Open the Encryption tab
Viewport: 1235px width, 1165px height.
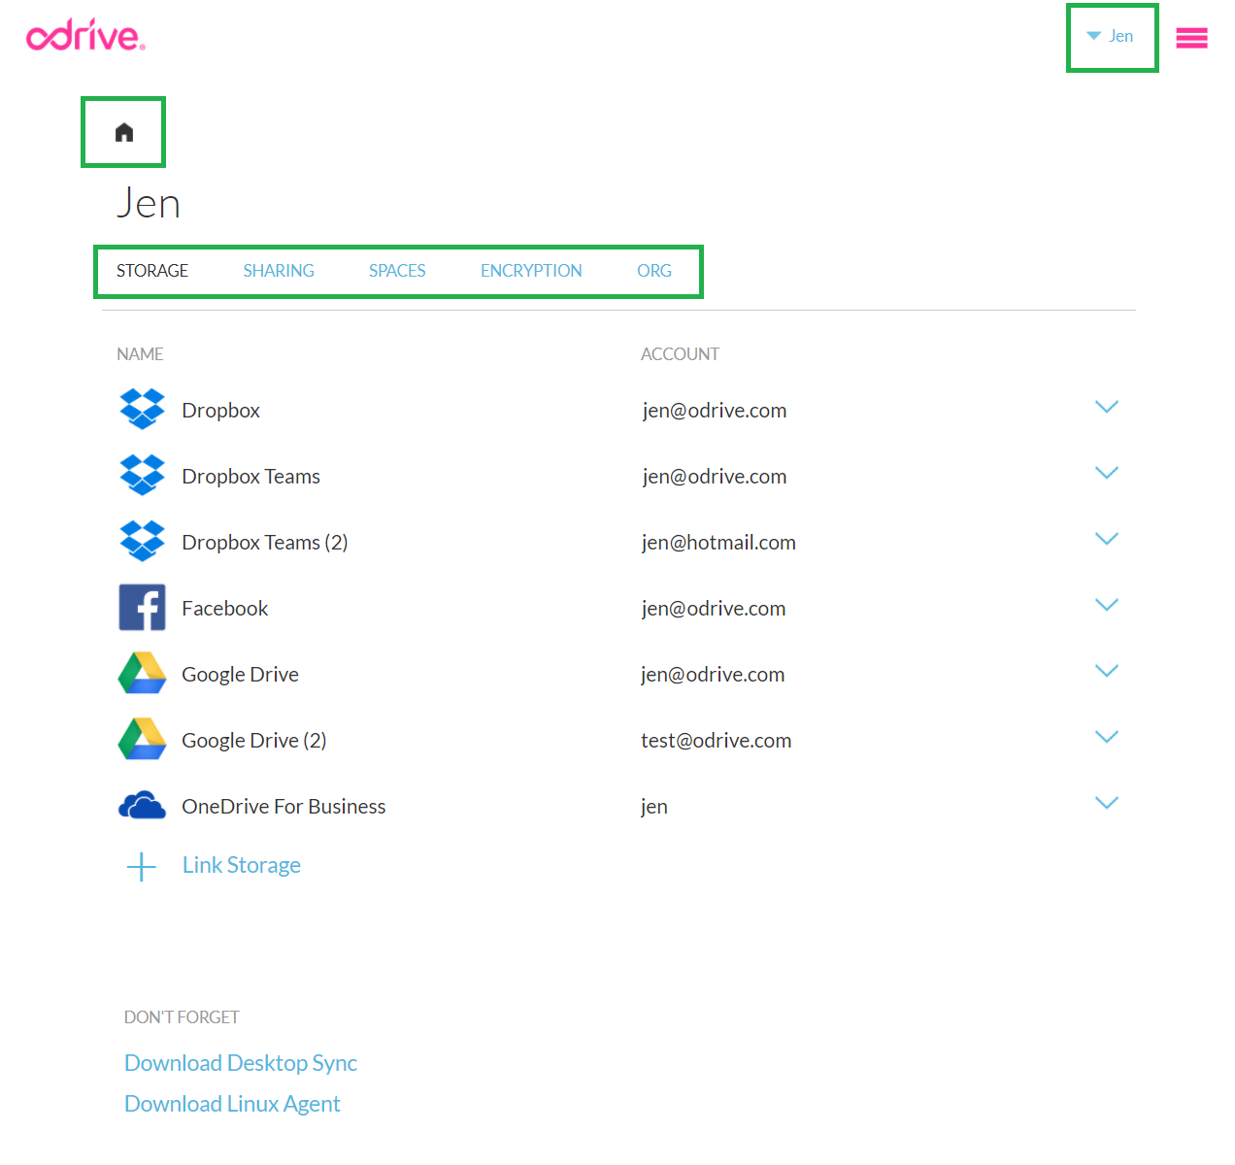coord(531,271)
